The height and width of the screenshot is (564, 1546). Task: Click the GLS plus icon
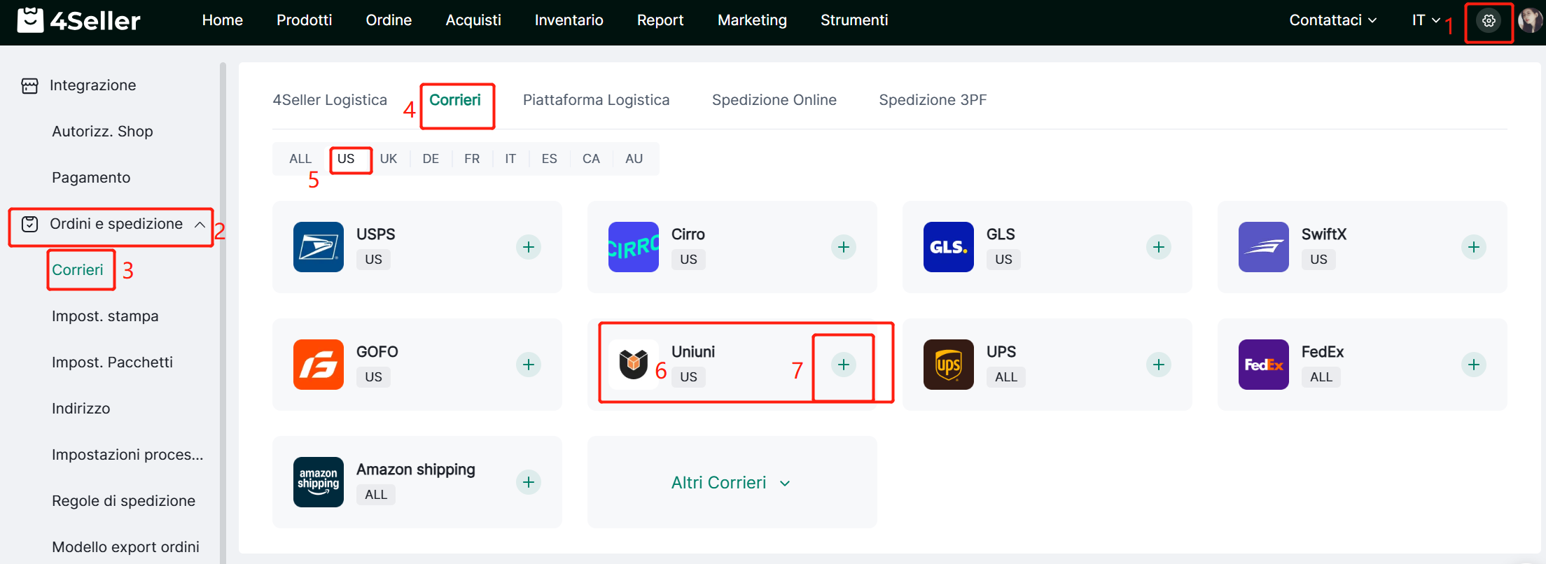1159,247
